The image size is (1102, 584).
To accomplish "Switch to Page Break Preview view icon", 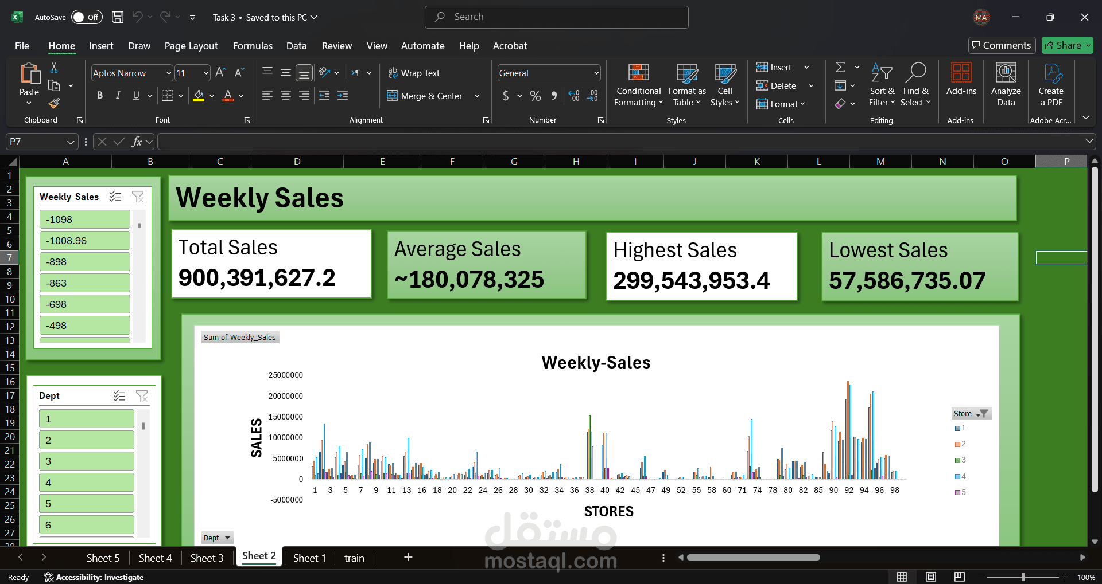I will coord(959,577).
